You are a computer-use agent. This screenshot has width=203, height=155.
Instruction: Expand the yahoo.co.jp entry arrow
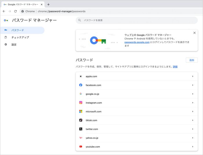pyautogui.click(x=193, y=138)
